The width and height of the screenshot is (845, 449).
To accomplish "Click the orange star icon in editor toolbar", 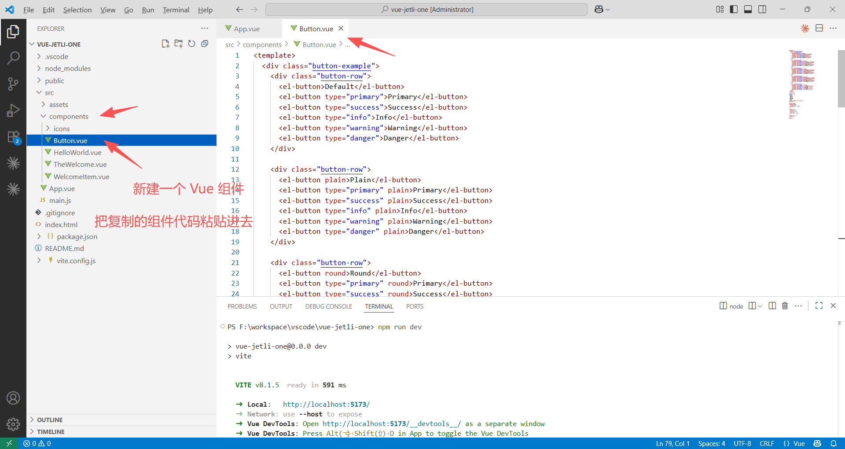I will pos(805,28).
